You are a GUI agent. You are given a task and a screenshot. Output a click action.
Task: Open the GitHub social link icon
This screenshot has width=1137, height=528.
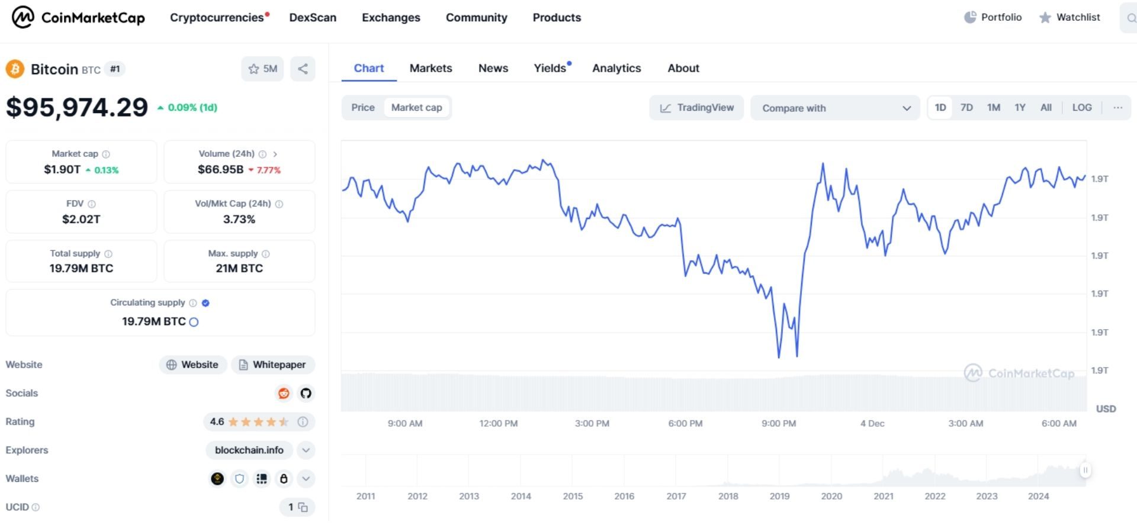click(x=306, y=394)
